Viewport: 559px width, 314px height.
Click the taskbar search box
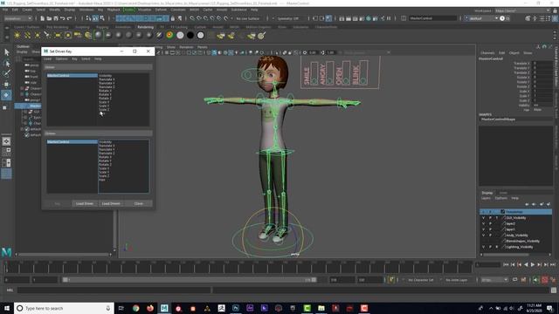(x=64, y=308)
